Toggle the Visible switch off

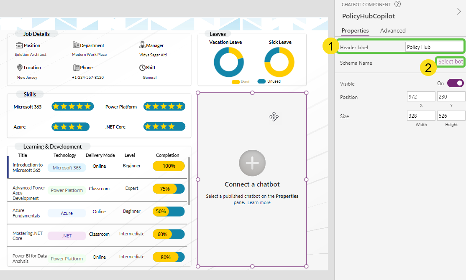coord(455,83)
